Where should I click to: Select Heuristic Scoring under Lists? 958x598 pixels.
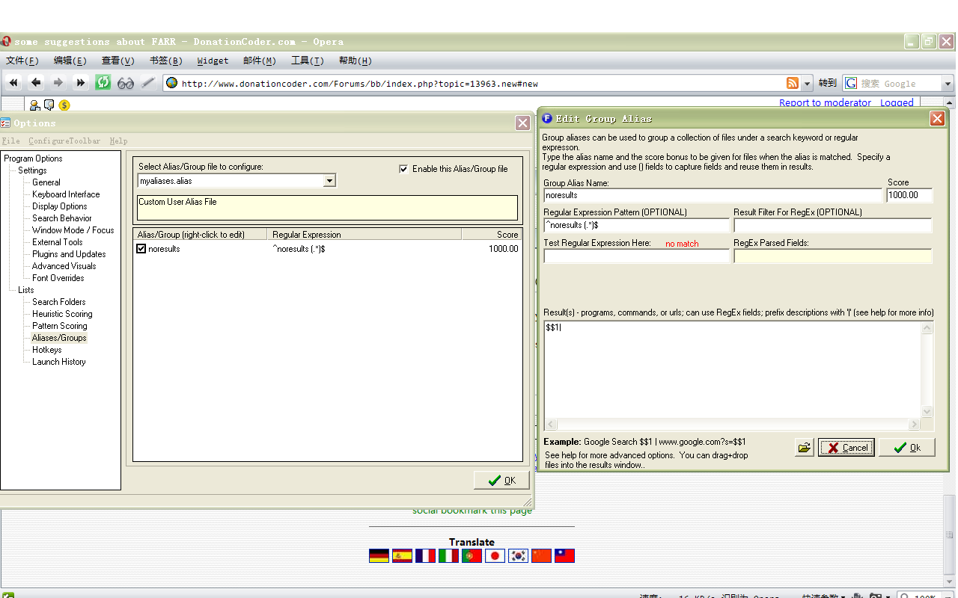[62, 314]
